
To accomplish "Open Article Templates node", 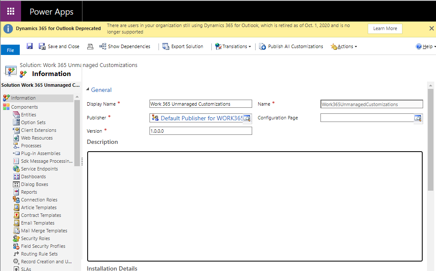I will coord(39,207).
